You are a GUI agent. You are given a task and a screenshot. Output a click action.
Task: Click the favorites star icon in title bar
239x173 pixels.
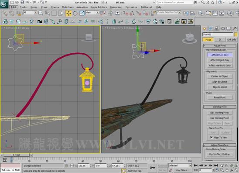pyautogui.click(x=213, y=2)
